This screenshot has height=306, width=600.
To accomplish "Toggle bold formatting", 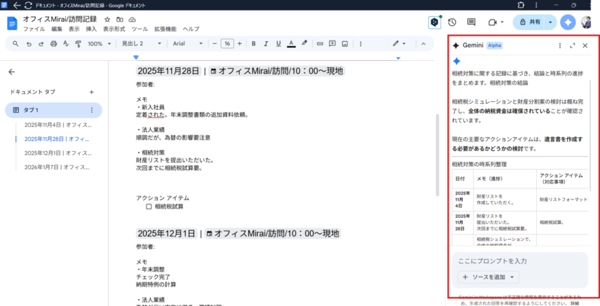I will [254, 44].
